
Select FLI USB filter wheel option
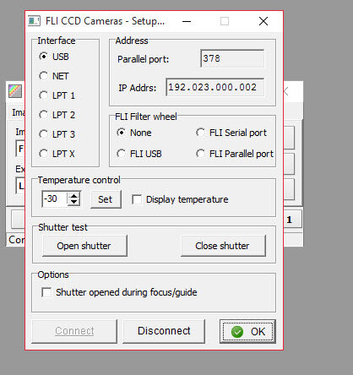tap(121, 154)
